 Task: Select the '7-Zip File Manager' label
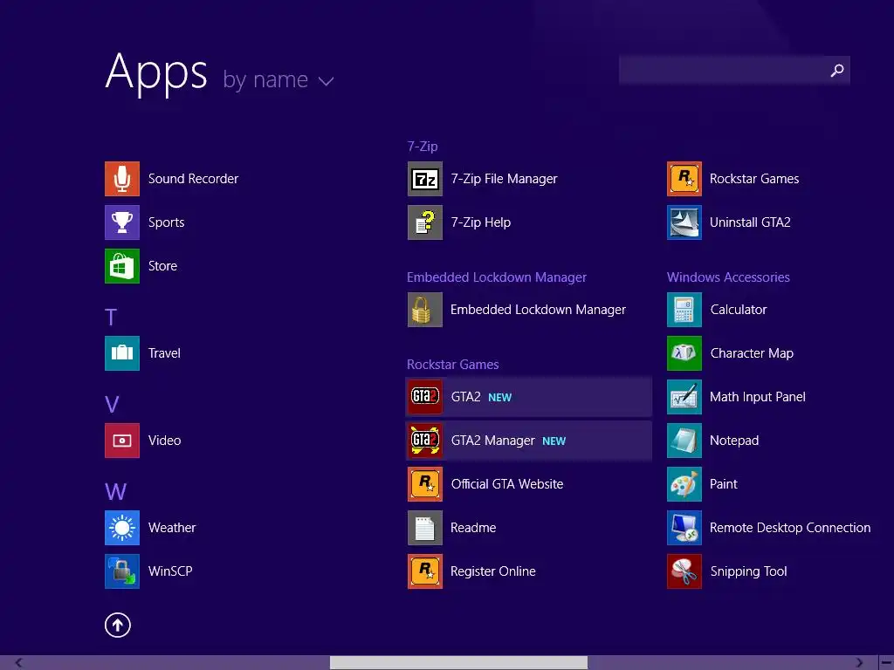(x=504, y=179)
